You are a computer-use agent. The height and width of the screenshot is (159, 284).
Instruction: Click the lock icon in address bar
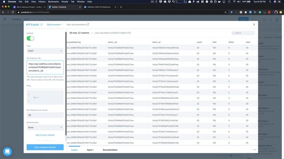[19, 12]
